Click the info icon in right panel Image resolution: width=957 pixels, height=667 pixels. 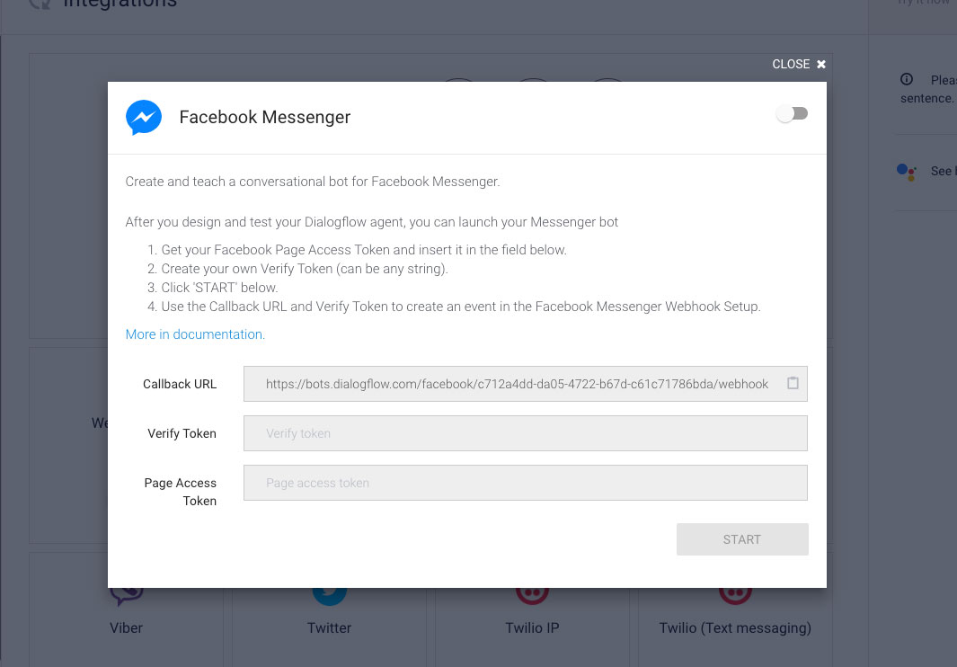(907, 79)
